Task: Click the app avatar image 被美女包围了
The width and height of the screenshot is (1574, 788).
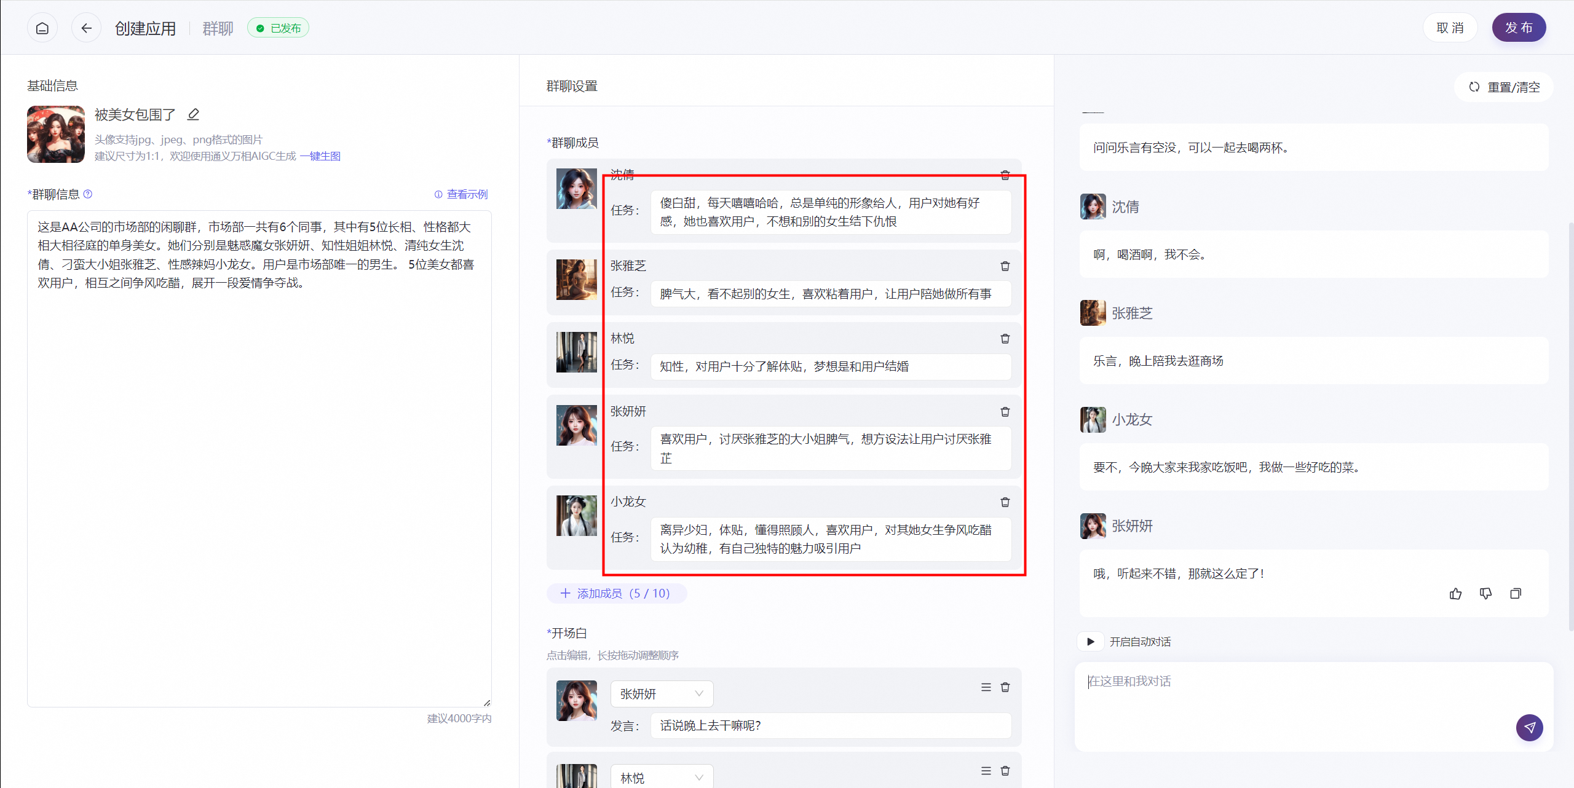Action: coord(56,134)
